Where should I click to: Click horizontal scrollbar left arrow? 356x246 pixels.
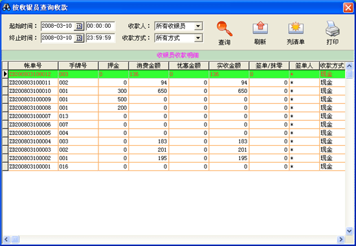pyautogui.click(x=6, y=239)
